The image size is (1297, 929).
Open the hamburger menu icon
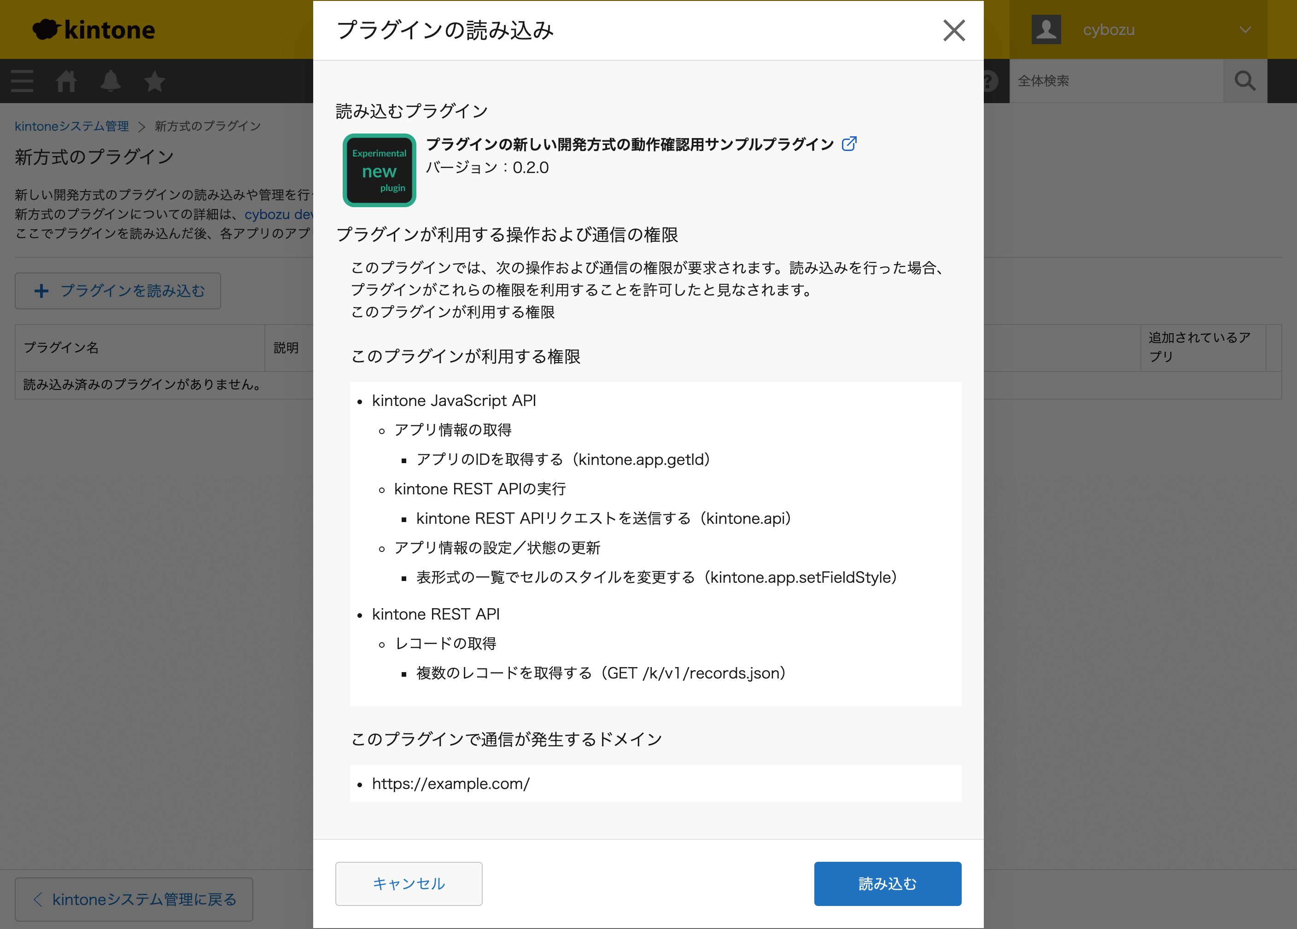(22, 81)
